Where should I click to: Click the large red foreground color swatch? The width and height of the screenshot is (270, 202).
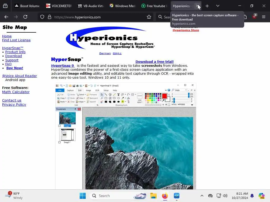[165, 96]
